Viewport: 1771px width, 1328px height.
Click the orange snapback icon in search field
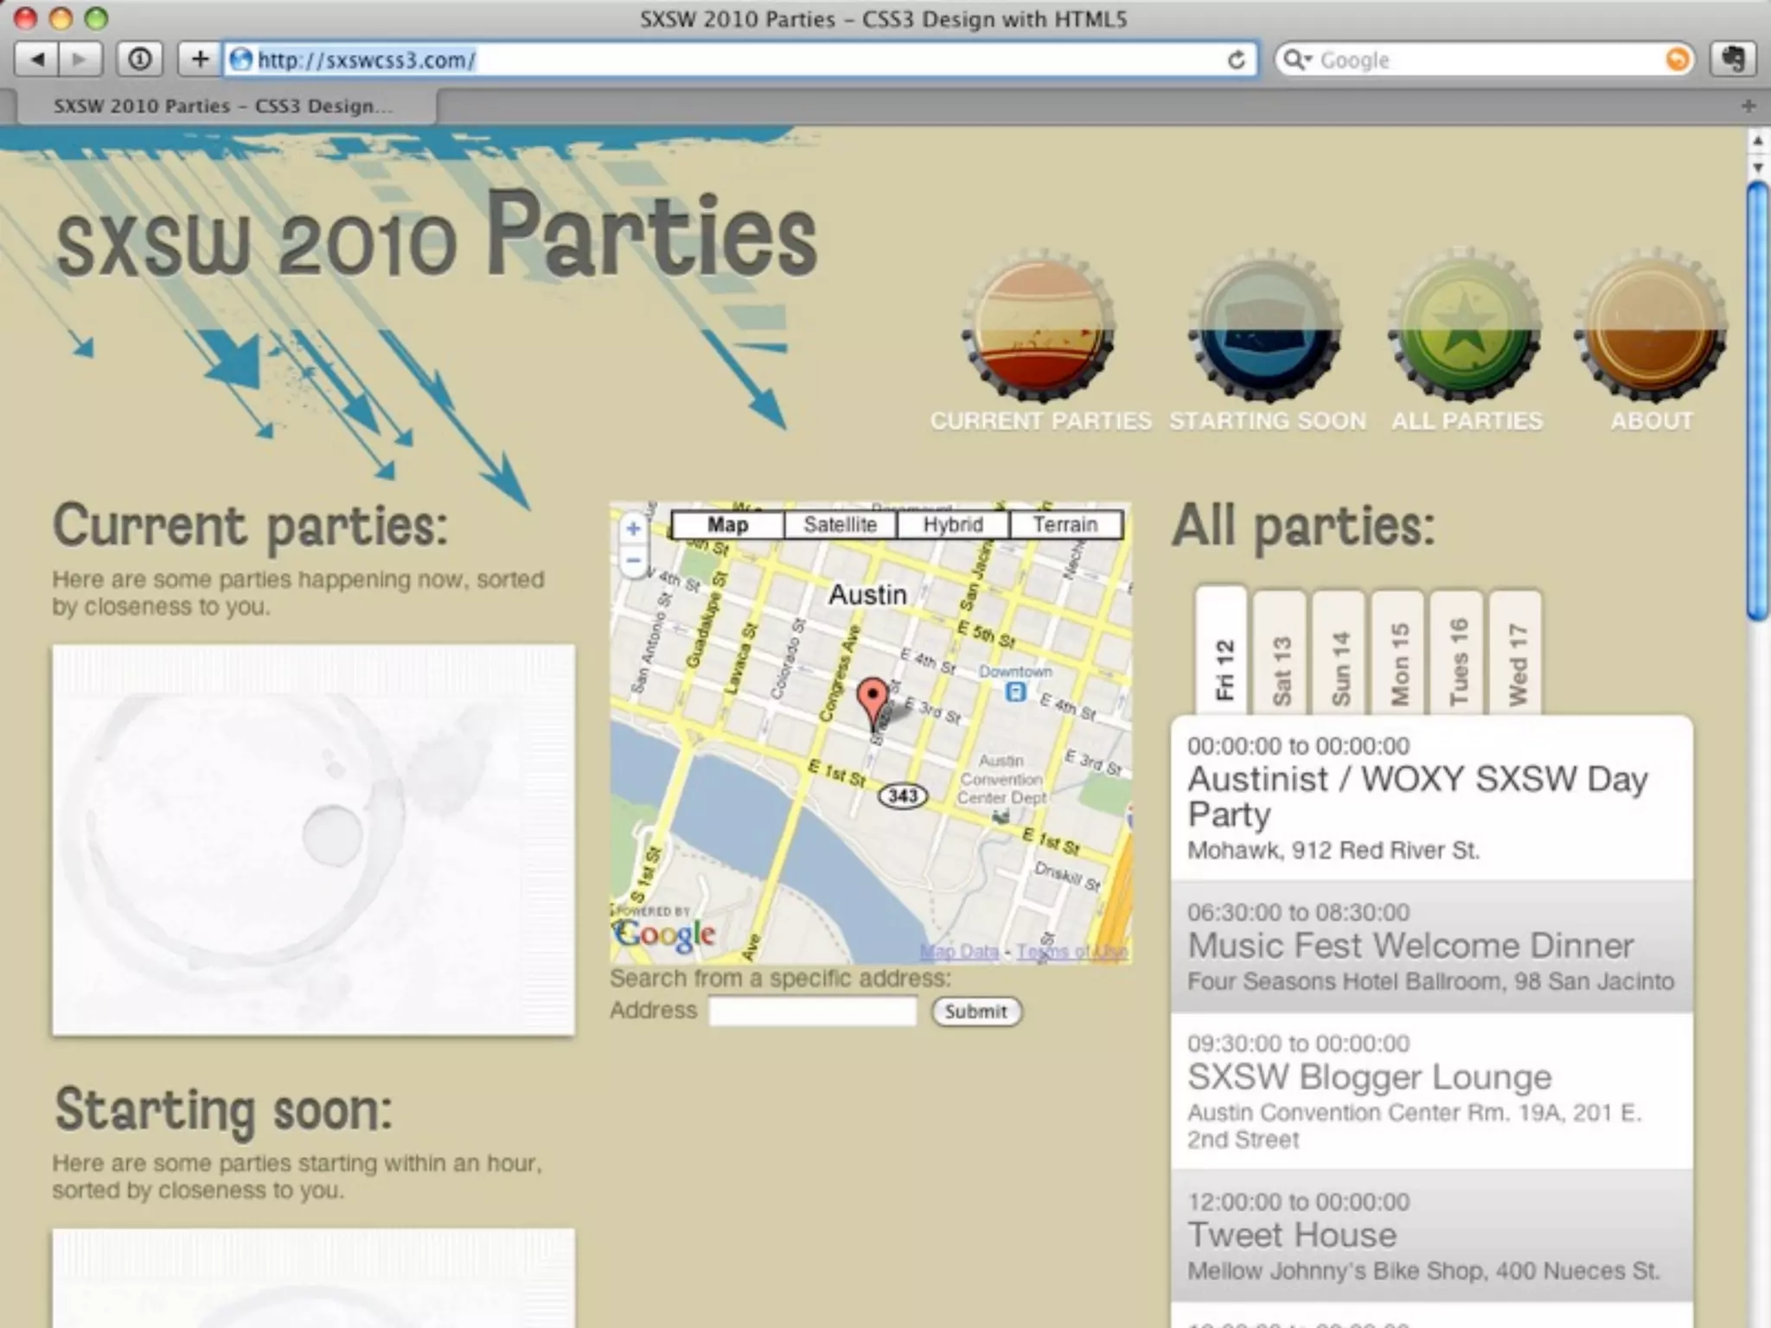[x=1678, y=60]
